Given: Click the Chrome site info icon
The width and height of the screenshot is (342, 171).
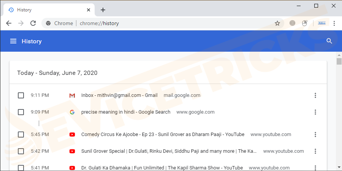Looking at the screenshot, I should [x=48, y=23].
